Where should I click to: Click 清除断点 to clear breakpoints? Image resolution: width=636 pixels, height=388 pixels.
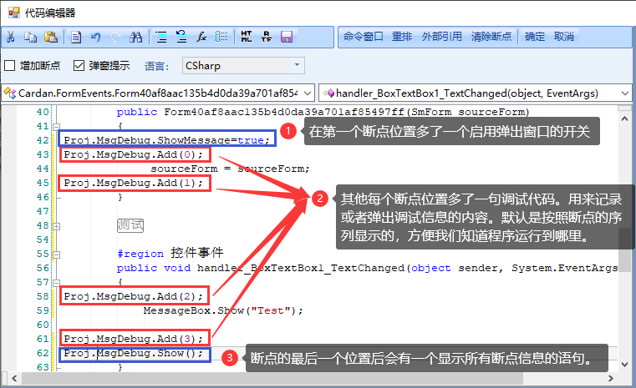click(x=491, y=37)
